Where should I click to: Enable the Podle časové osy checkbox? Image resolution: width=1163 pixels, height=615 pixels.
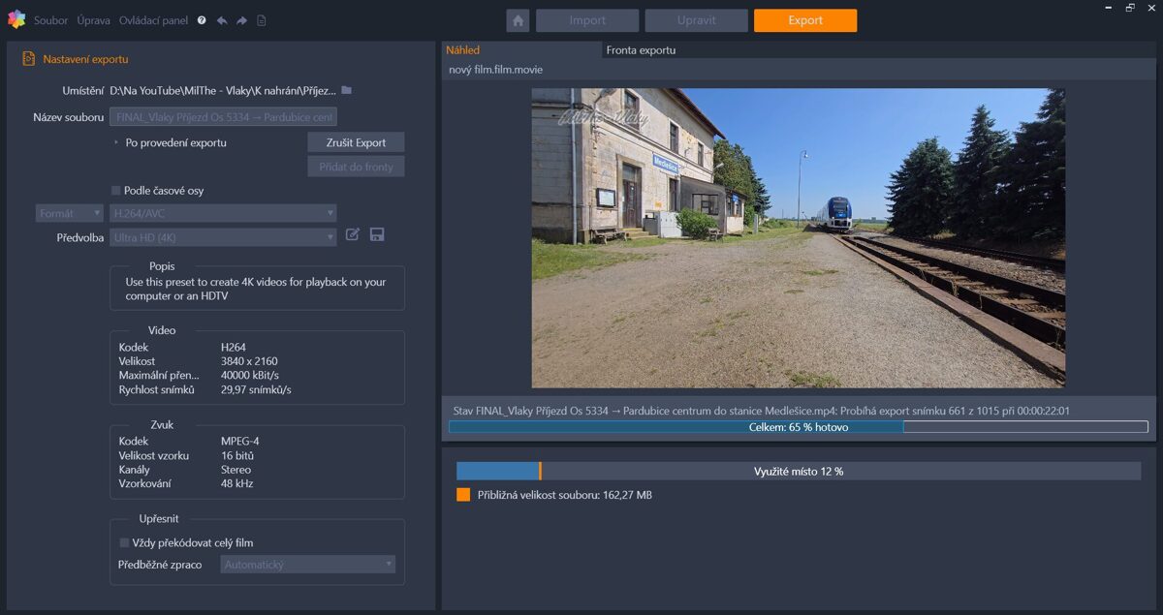pos(116,191)
